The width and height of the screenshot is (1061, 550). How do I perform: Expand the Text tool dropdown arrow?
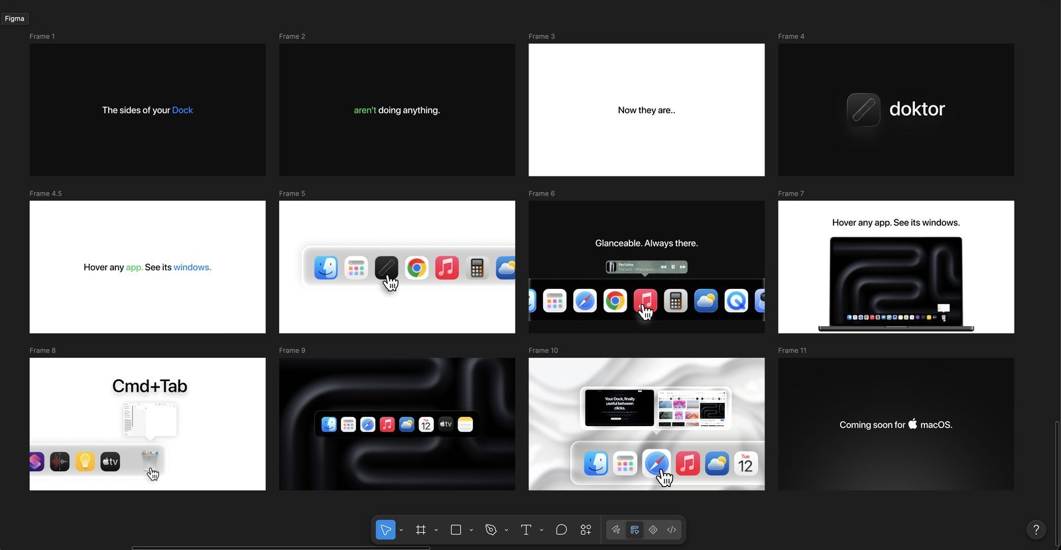[x=542, y=530]
